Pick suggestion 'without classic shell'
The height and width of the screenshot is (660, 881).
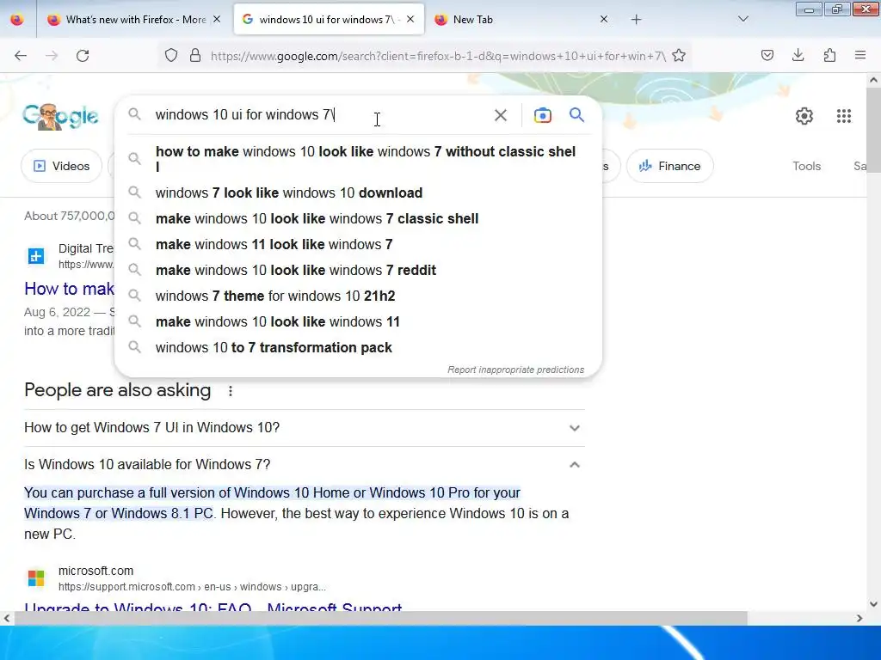click(x=358, y=159)
